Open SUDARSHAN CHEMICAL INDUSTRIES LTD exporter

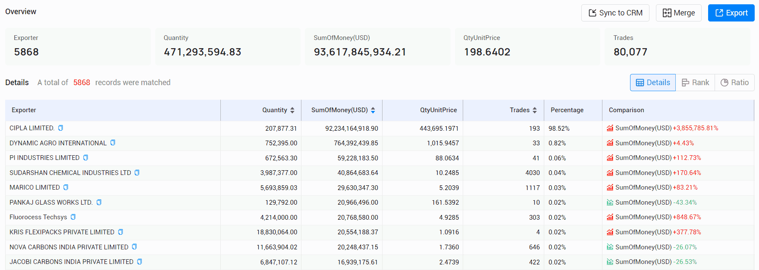pos(70,173)
